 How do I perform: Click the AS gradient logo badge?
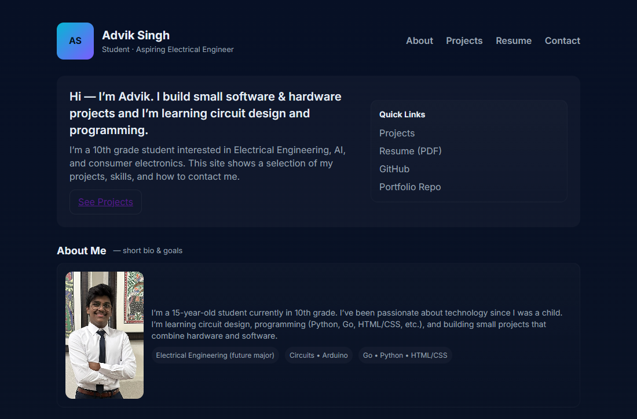75,41
